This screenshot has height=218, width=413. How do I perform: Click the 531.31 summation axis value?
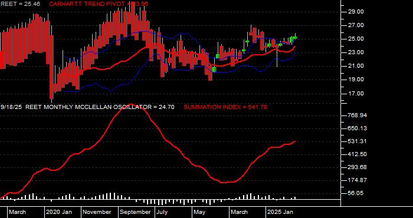coord(357,141)
